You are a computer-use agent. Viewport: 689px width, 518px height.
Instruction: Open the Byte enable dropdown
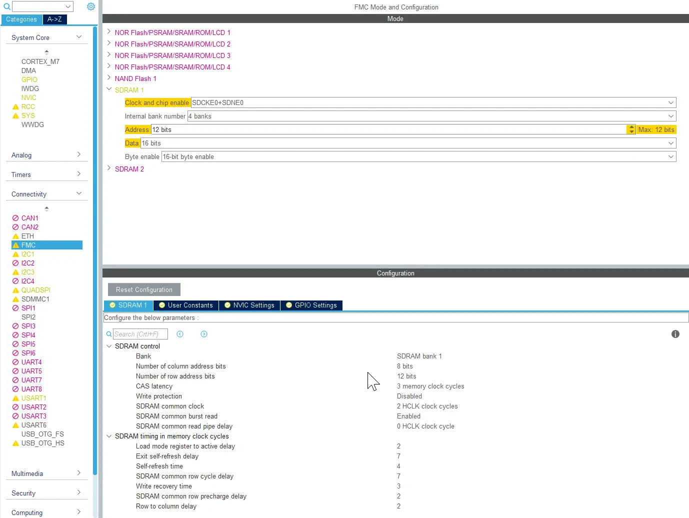coord(670,156)
